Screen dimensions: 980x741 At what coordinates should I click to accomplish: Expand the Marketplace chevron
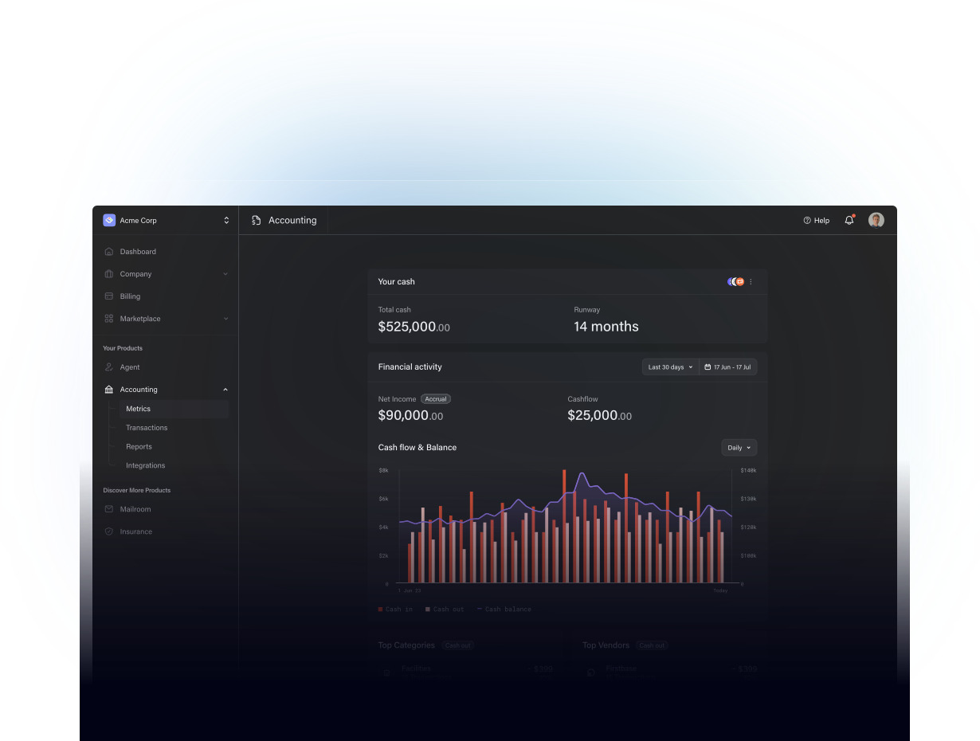[225, 319]
